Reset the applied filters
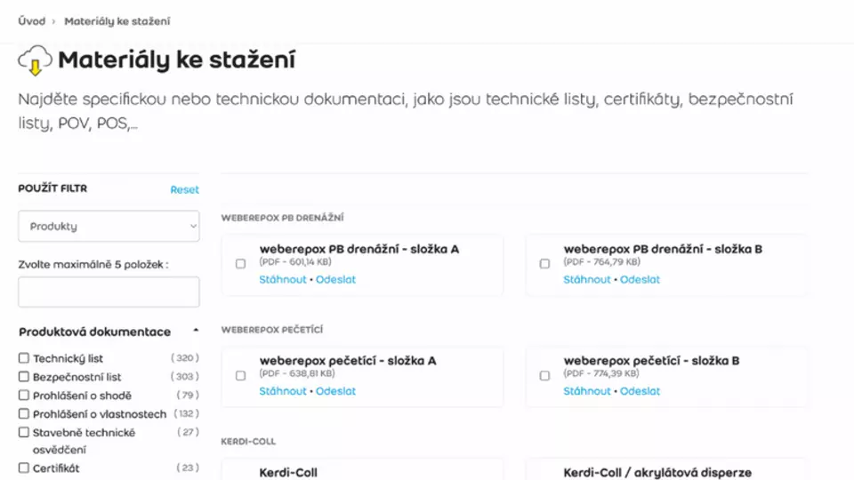 point(185,189)
